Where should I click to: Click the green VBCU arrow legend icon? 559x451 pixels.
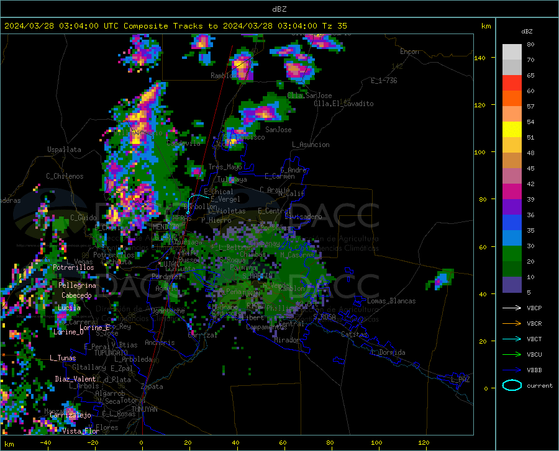coord(512,355)
